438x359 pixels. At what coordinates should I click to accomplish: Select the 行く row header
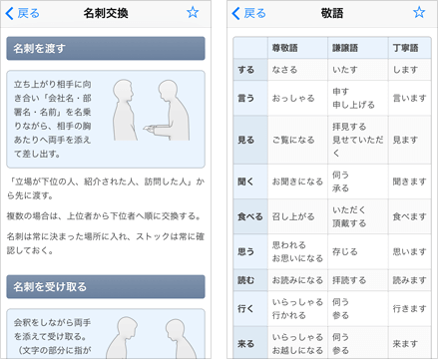250,309
